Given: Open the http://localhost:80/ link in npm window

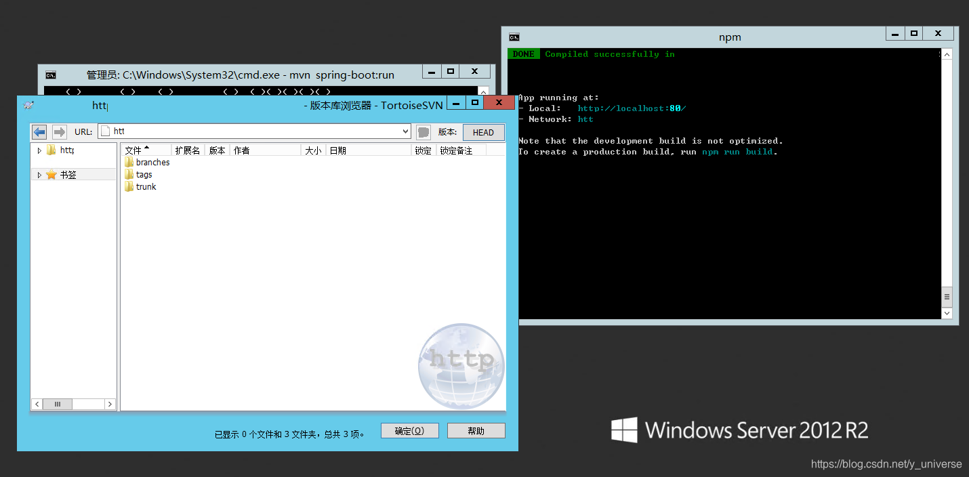Looking at the screenshot, I should tap(632, 108).
